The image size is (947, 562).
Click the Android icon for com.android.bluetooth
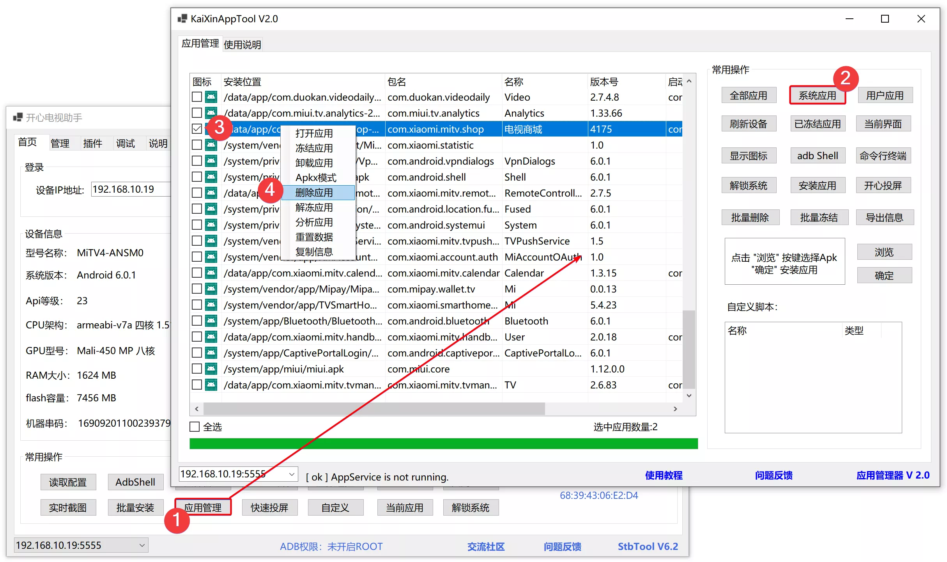pyautogui.click(x=211, y=321)
